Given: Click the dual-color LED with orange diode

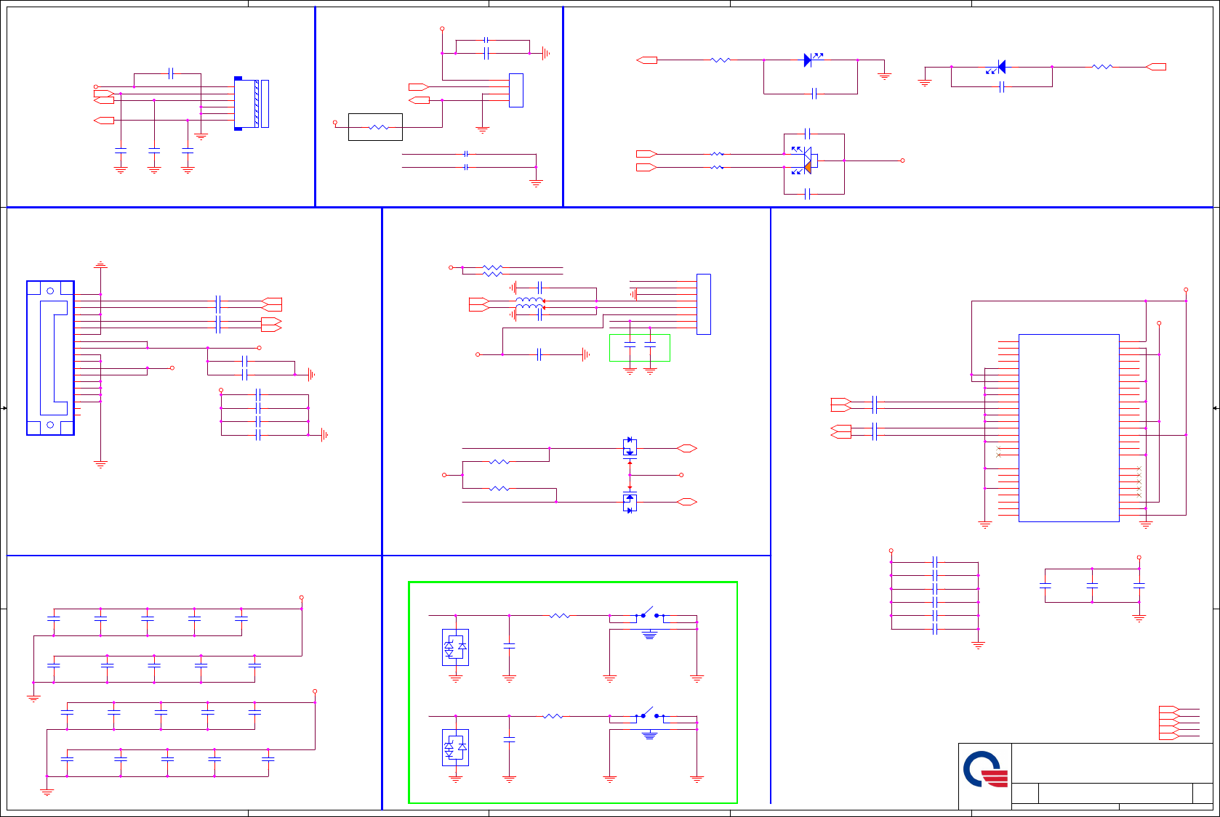Looking at the screenshot, I should click(804, 160).
